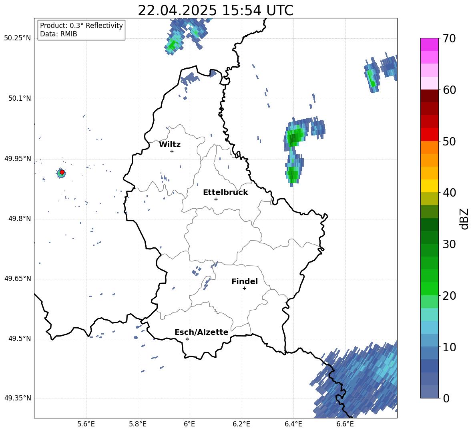Click the Data: RMIB label

(58, 34)
